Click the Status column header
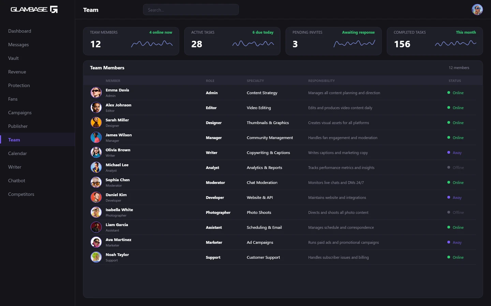Viewport: 491px width, 306px height. click(455, 81)
